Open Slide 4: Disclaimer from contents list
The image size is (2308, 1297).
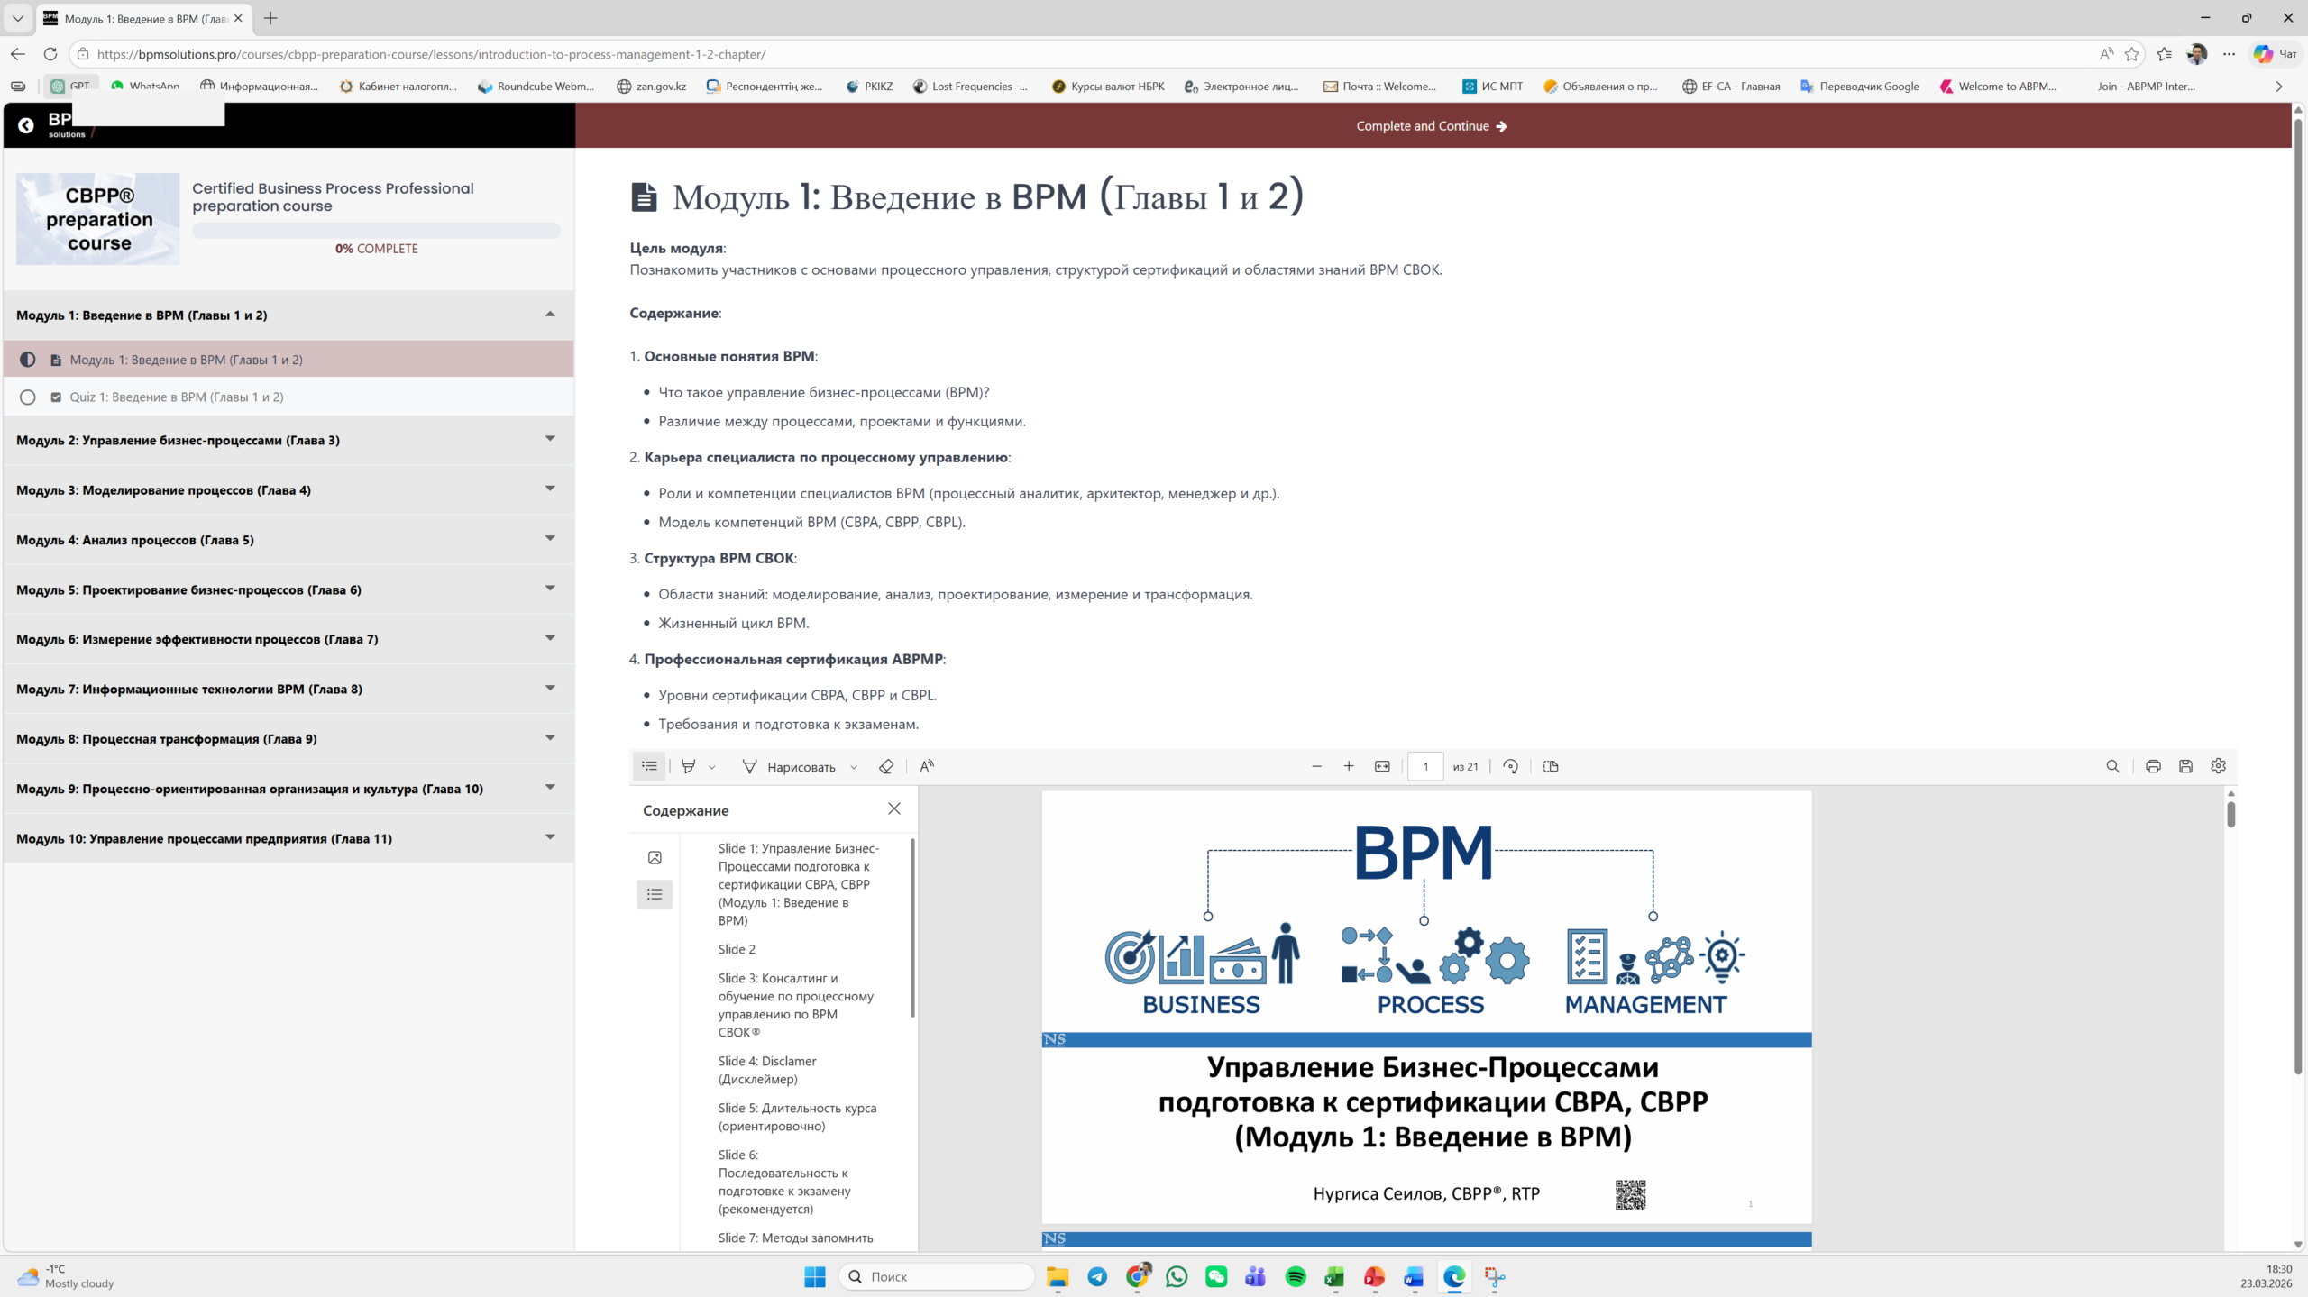click(x=767, y=1070)
